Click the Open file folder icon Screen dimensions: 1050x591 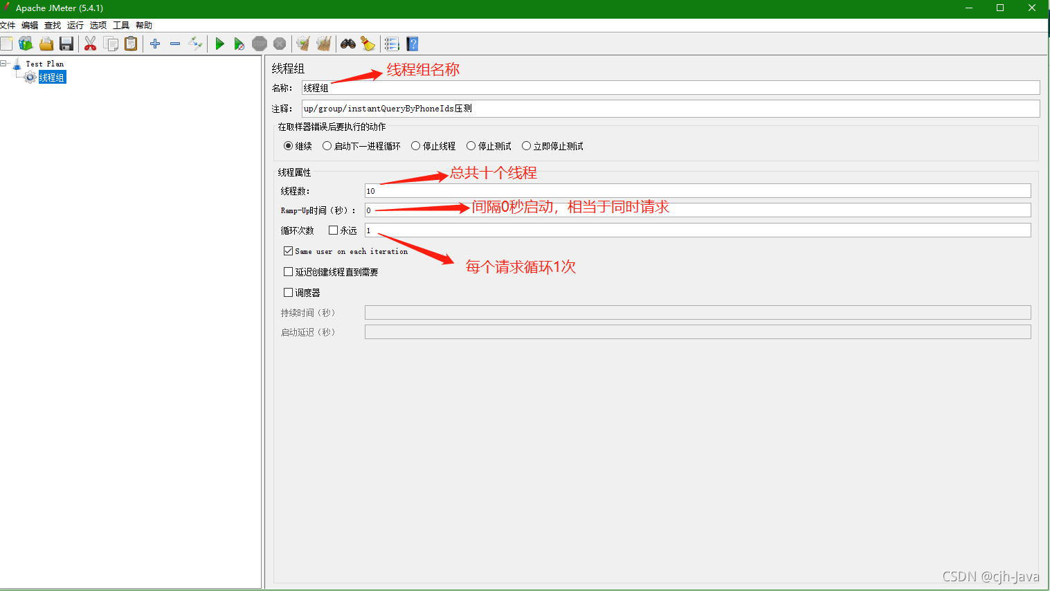tap(46, 44)
